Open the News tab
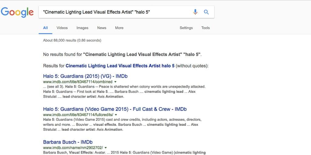The height and width of the screenshot is (155, 311). [102, 28]
